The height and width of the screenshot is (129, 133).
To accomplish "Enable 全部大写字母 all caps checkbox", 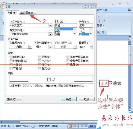I will (x=68, y=61).
